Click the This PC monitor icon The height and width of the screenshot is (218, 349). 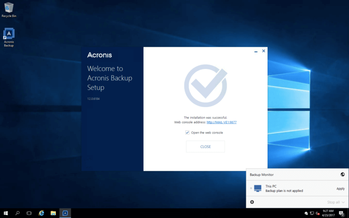258,188
